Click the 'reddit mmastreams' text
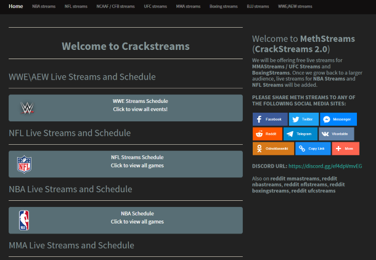376x260 pixels. [x=295, y=179]
